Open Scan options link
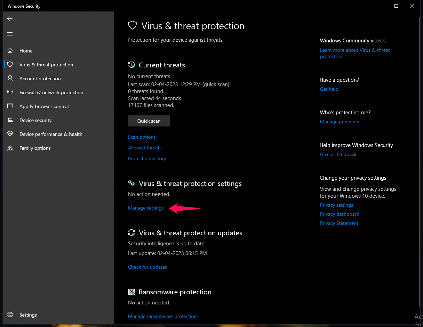Screen dimensions: 423x327 [x=142, y=137]
